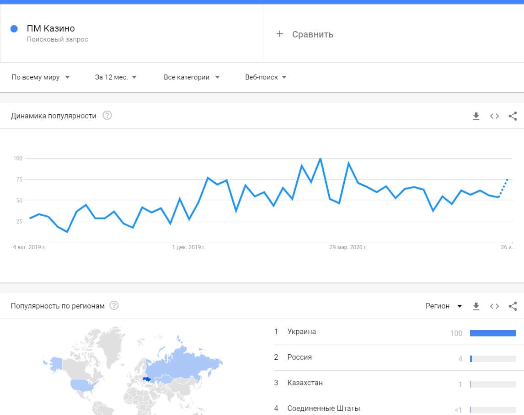The height and width of the screenshot is (415, 524).
Task: Select Украина in the regions list
Action: click(302, 332)
